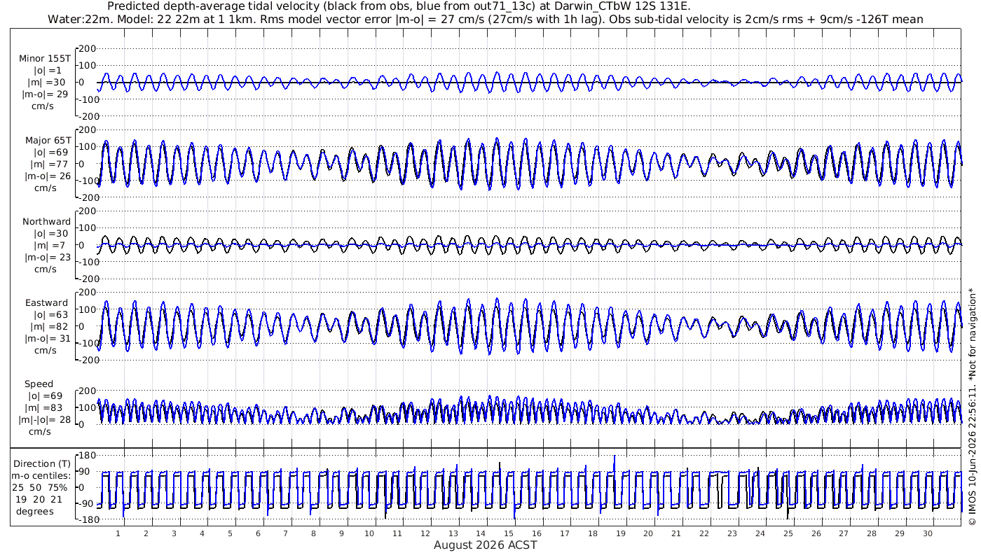Select day 30 on the time axis

click(x=928, y=533)
